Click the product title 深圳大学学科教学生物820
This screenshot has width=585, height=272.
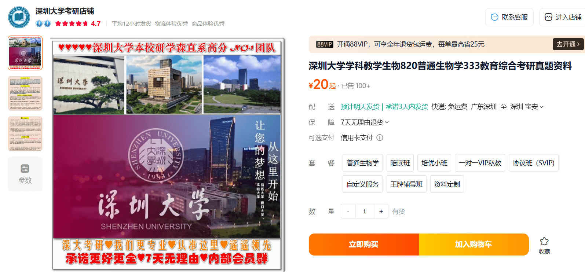pyautogui.click(x=440, y=66)
